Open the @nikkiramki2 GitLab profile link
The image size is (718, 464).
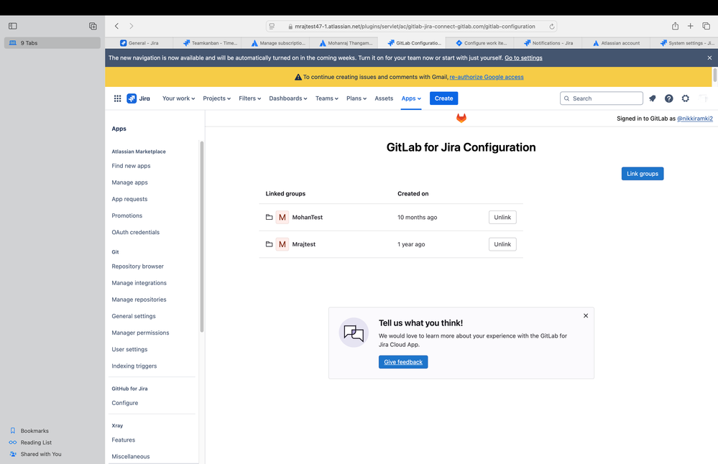pos(695,119)
